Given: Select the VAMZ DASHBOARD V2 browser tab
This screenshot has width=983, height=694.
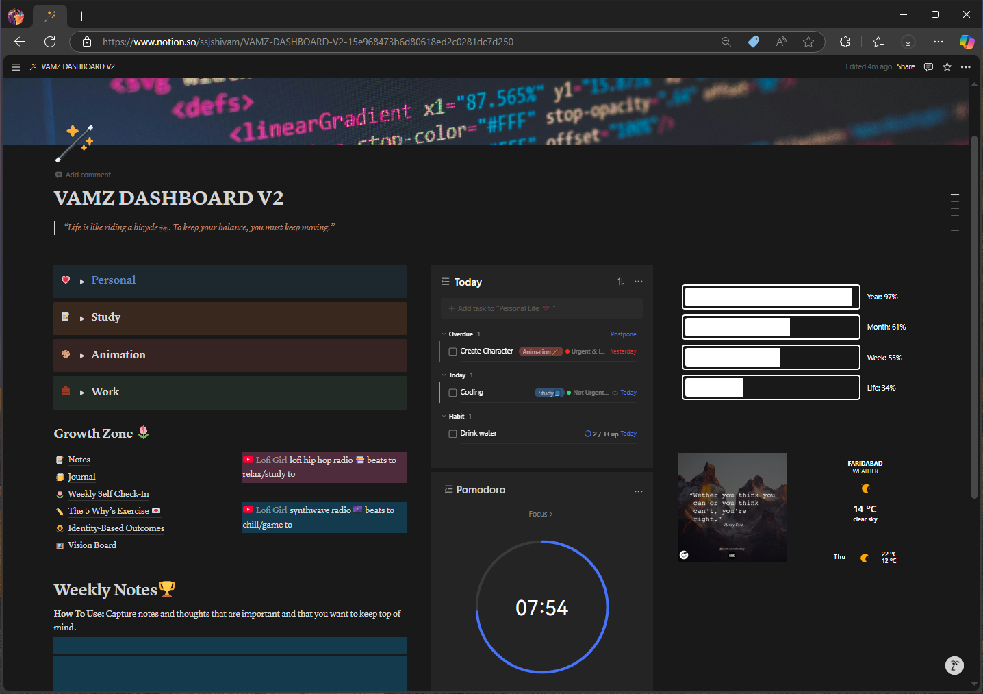Looking at the screenshot, I should tap(50, 16).
